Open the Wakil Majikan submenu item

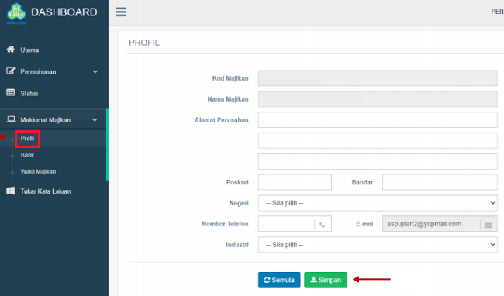coord(38,172)
